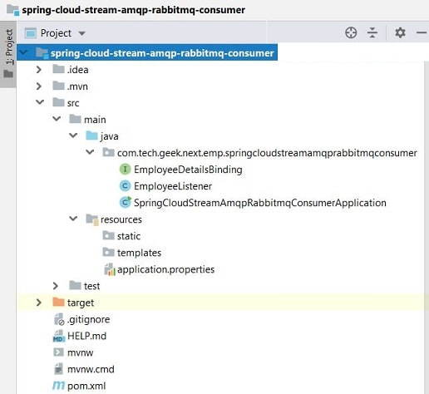Hide the Project tool window with minus icon
This screenshot has height=394, width=429.
[422, 33]
